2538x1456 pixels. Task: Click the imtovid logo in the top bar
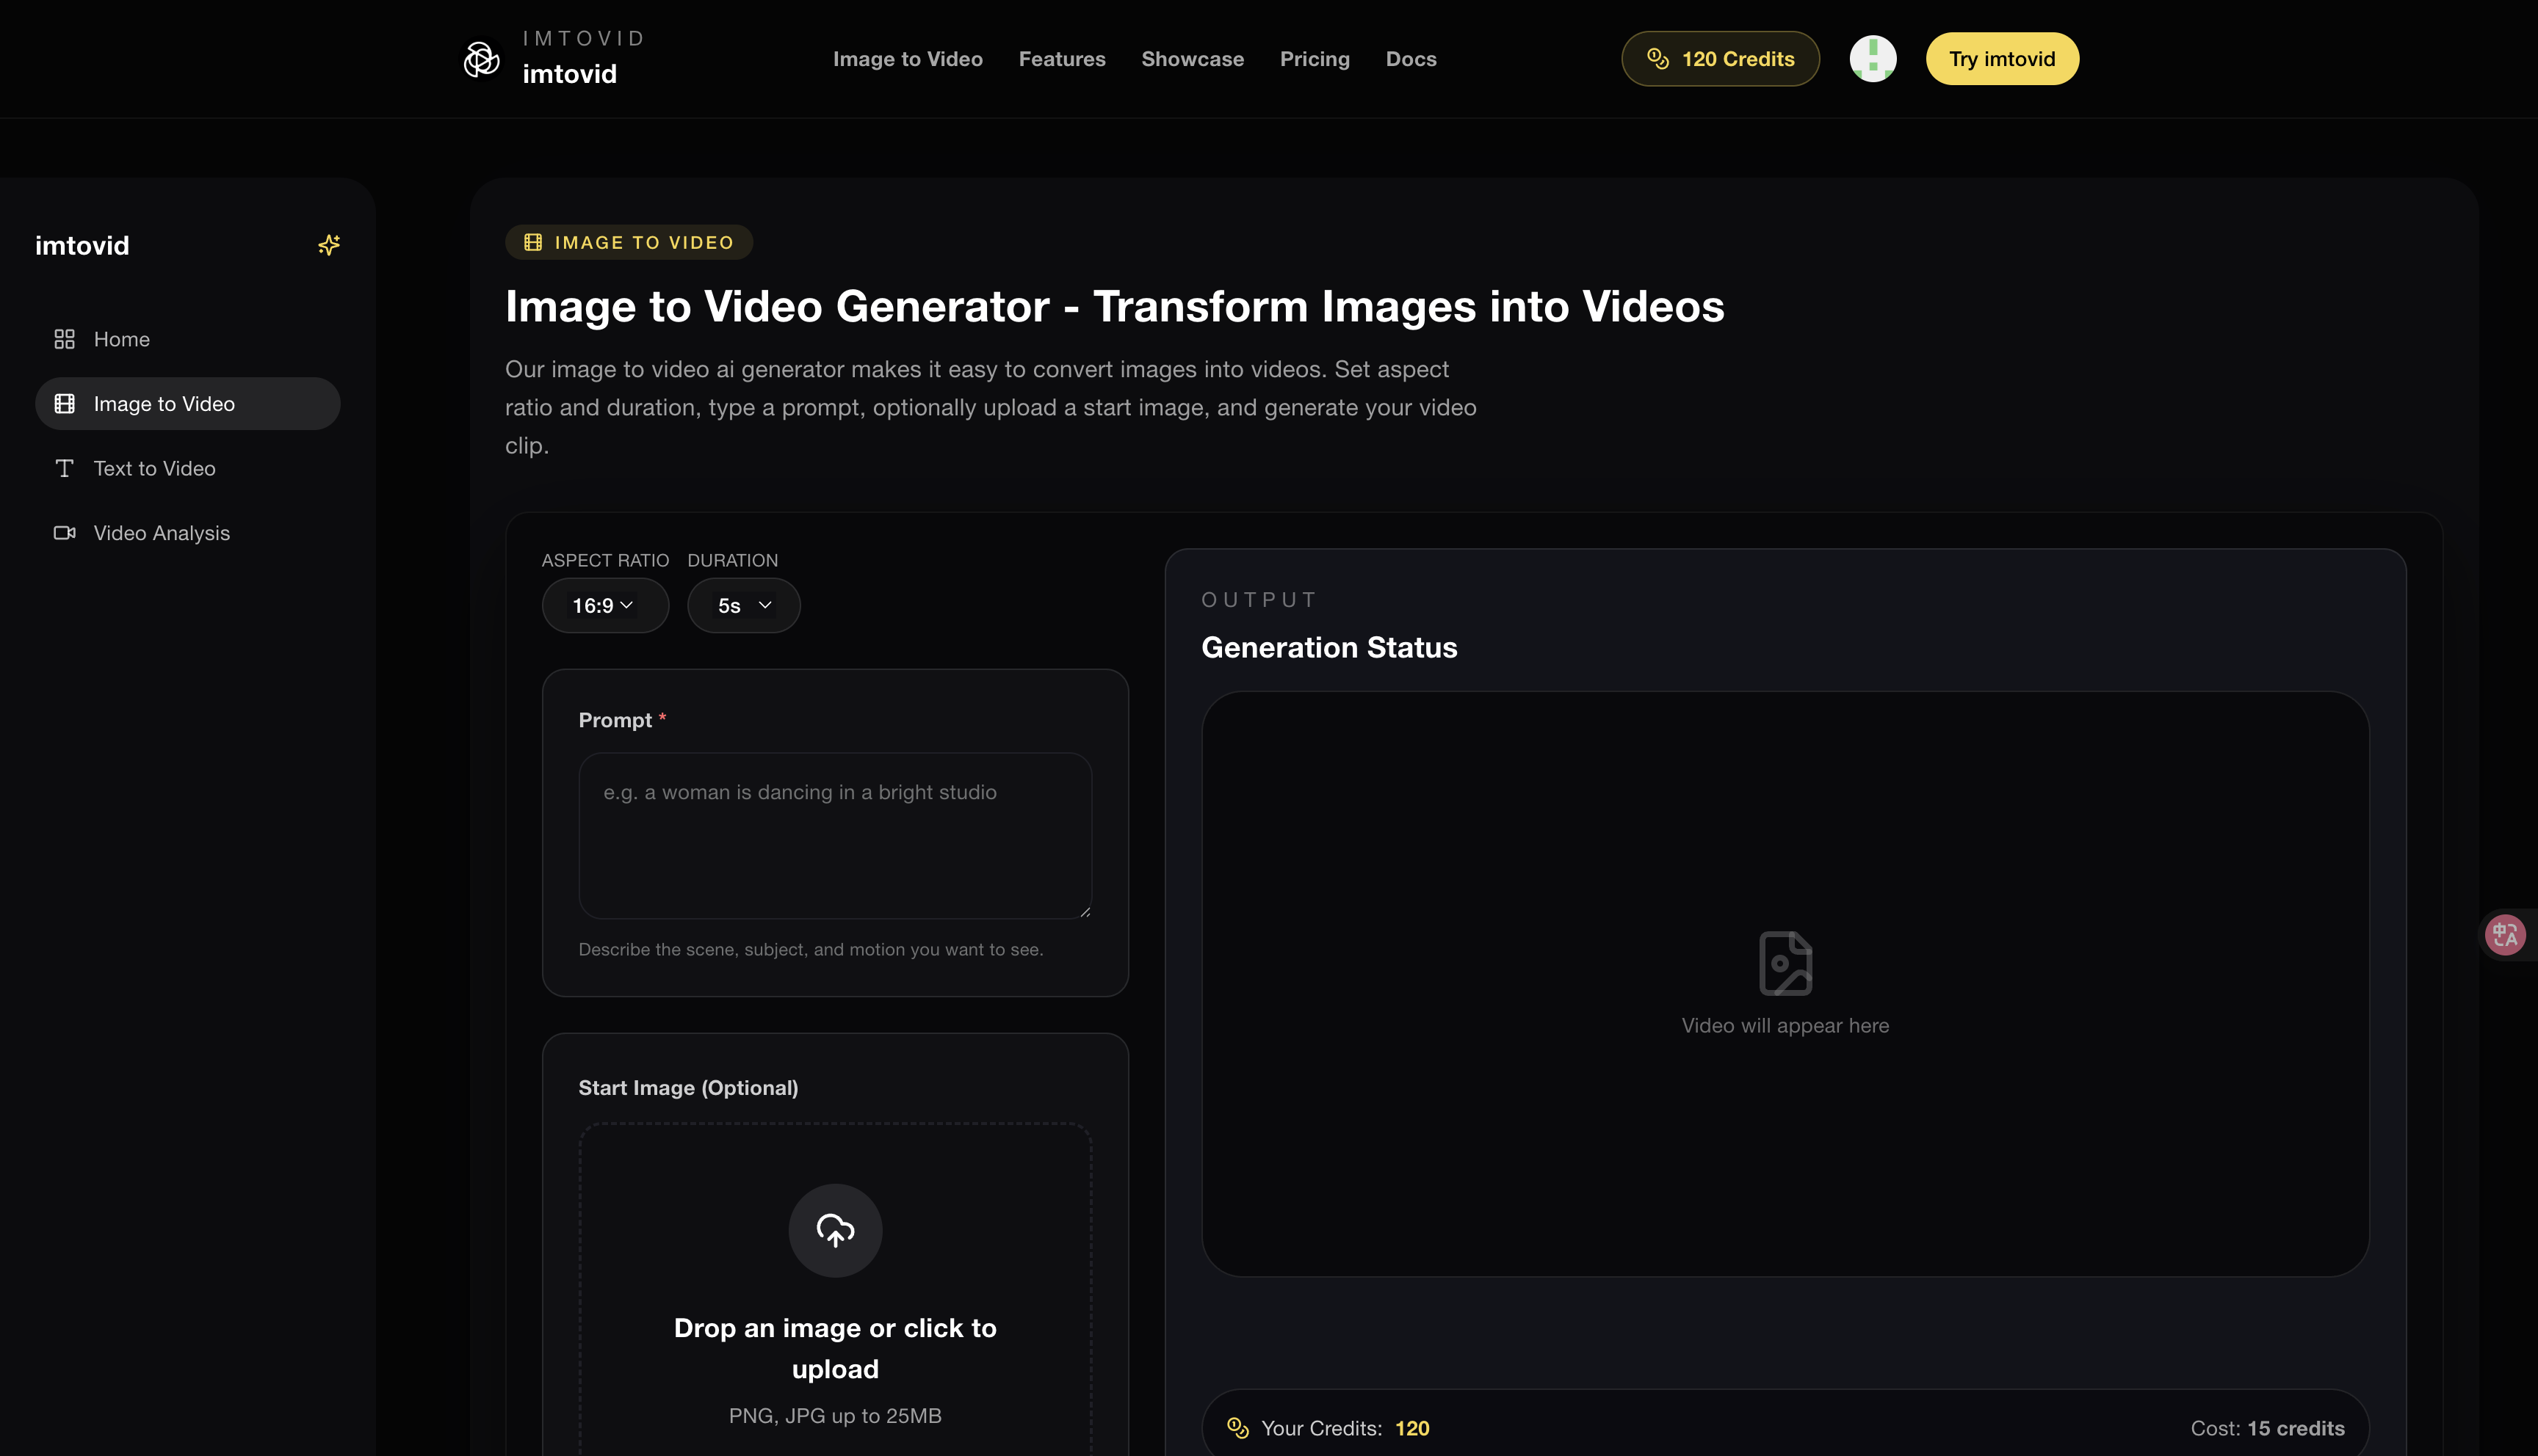(x=481, y=58)
